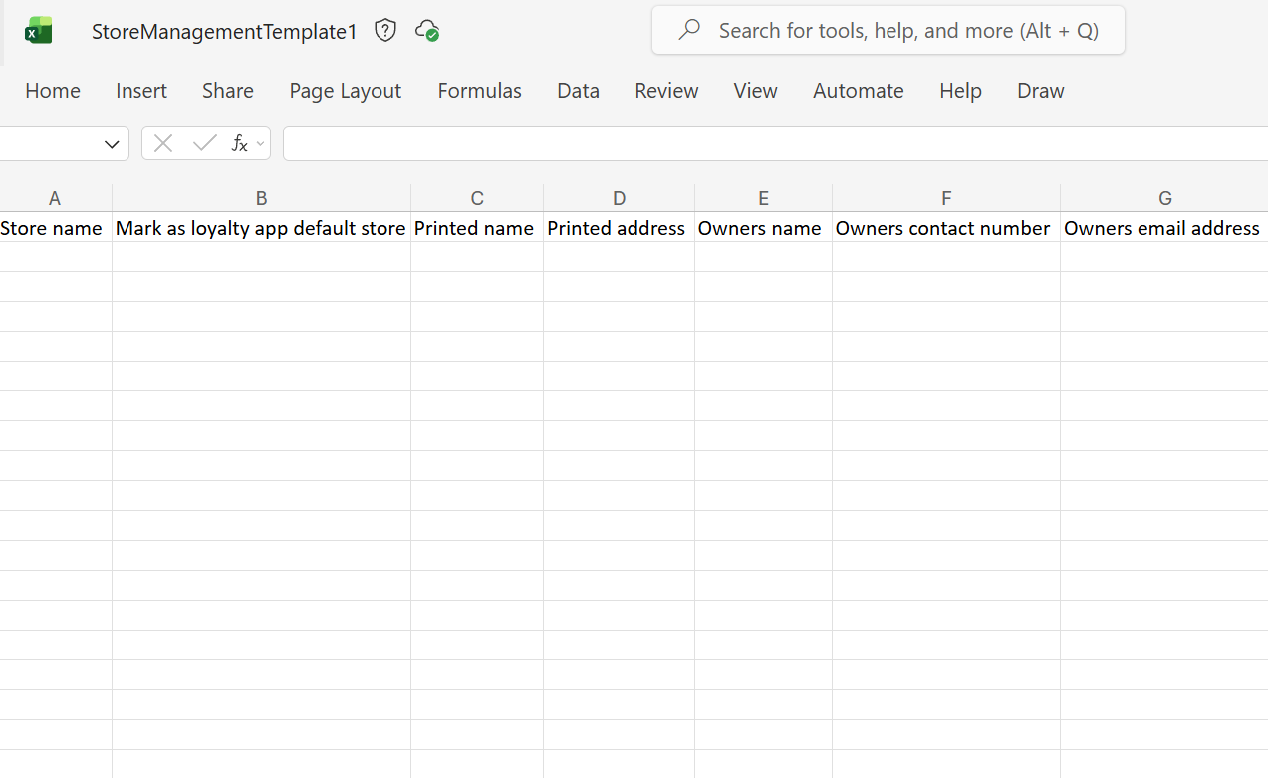The height and width of the screenshot is (778, 1268).
Task: Open the Page Layout tab
Action: [345, 91]
